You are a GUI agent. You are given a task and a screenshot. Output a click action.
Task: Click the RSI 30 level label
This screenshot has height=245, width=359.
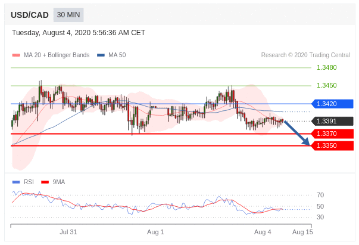(x=320, y=217)
